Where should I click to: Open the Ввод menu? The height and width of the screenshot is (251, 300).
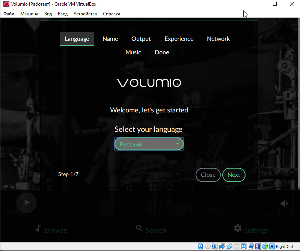click(63, 14)
